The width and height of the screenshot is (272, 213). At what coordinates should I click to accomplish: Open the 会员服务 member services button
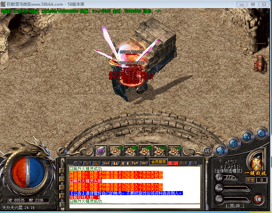tap(158, 162)
